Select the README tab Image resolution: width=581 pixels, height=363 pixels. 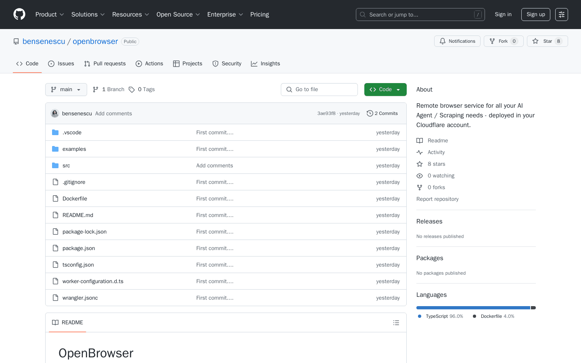(67, 323)
